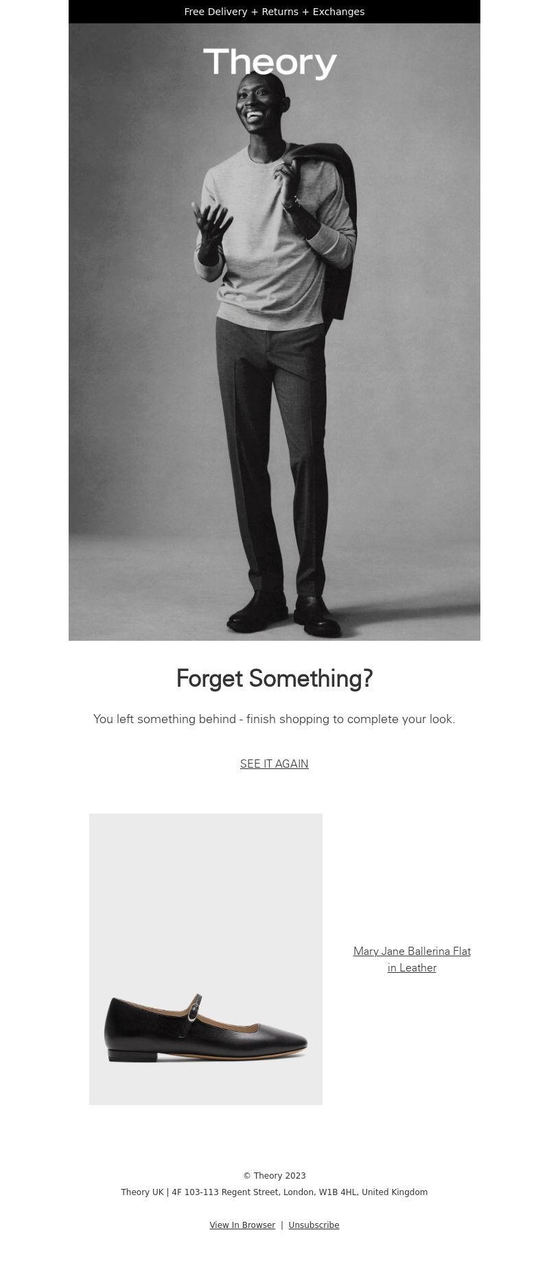Click the 'in Leather' product text
Viewport: 549px width, 1263px height.
(412, 967)
